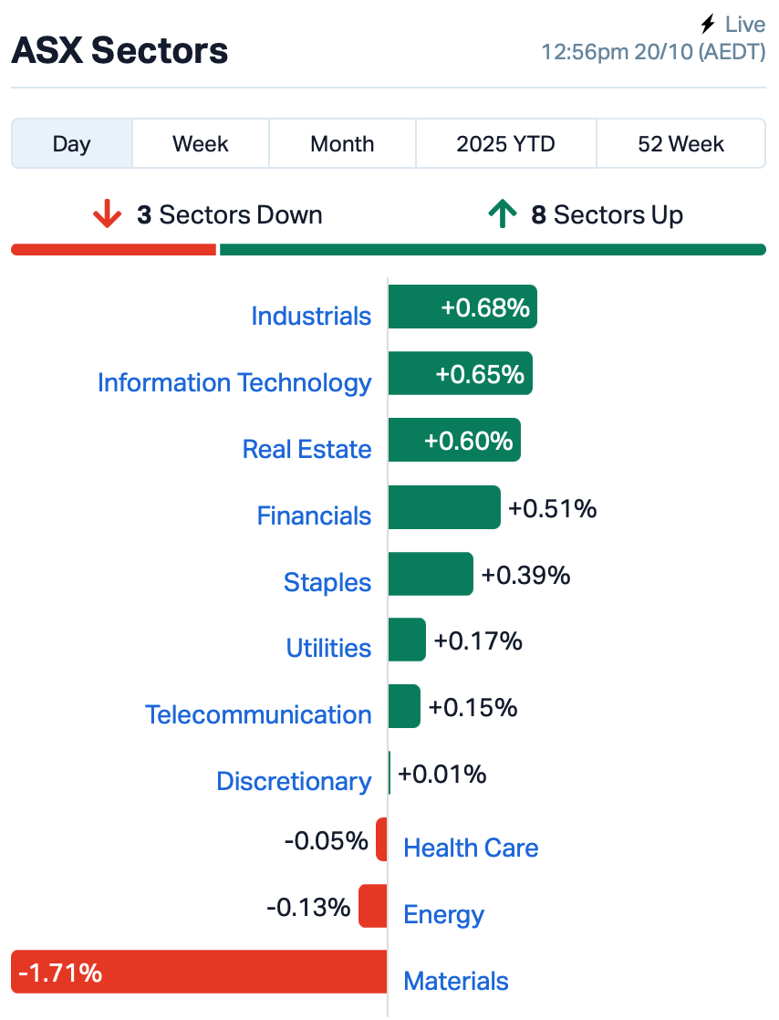Go to the Real Estate sector
This screenshot has width=779, height=1020.
(306, 449)
